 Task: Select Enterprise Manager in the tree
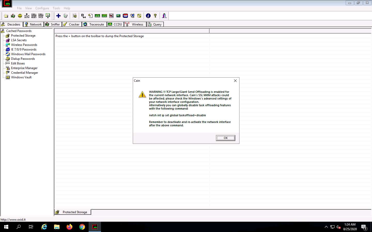click(x=24, y=68)
